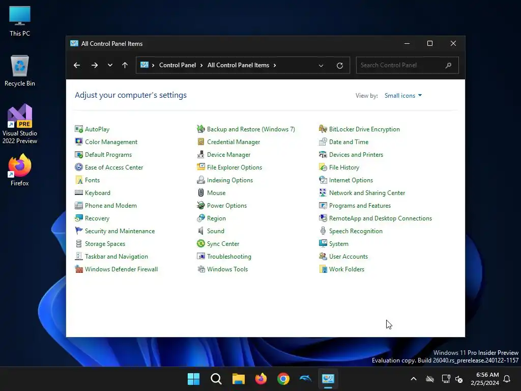Click the User Accounts icon
521x391 pixels.
tap(323, 257)
